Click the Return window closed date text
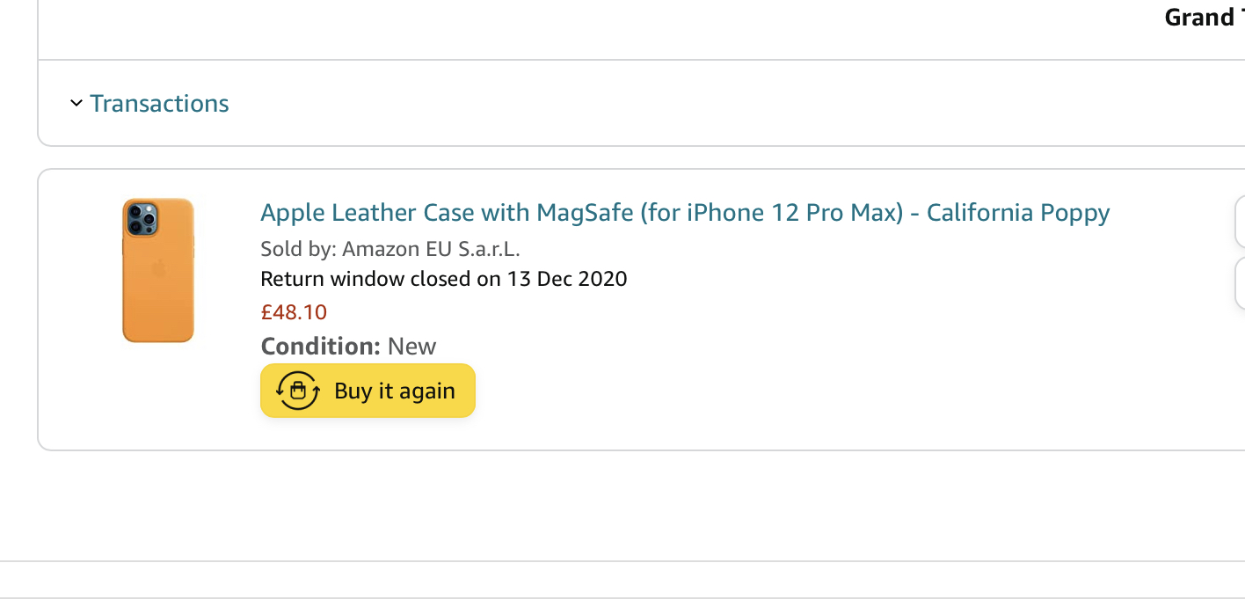 pos(444,280)
